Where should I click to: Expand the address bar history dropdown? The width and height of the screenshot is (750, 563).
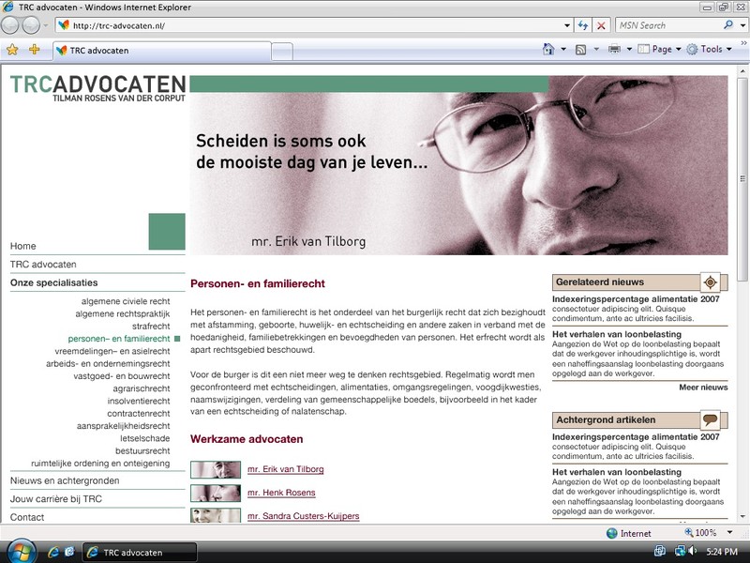coord(566,25)
